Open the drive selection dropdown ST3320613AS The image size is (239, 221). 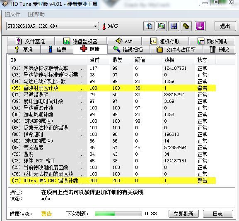[x=53, y=26]
